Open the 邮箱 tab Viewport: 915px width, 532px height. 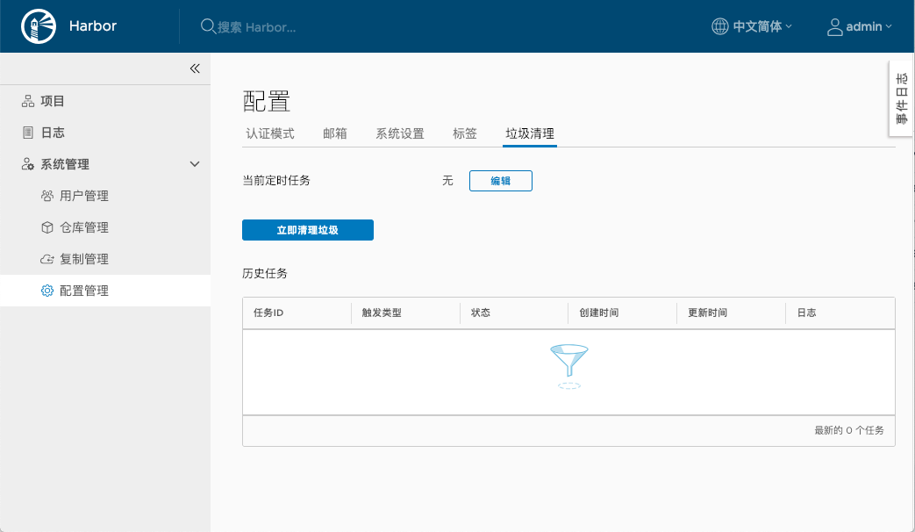(x=335, y=133)
